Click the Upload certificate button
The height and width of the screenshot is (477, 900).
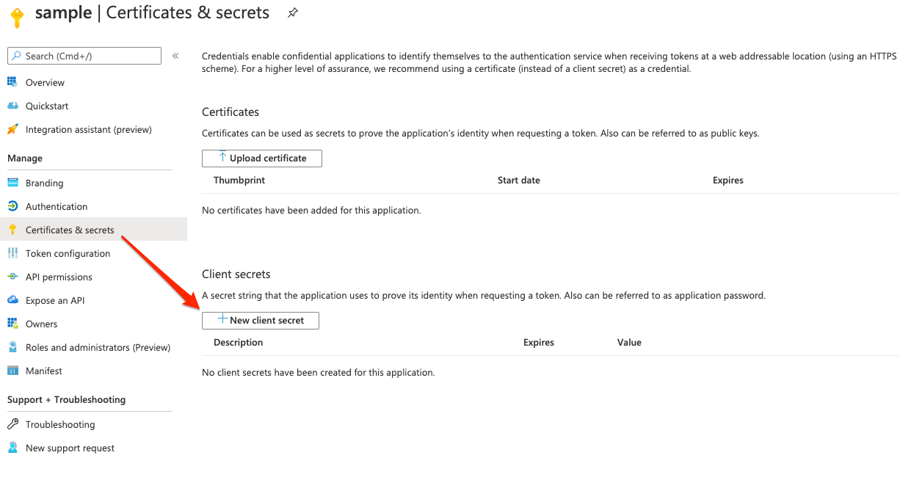261,158
